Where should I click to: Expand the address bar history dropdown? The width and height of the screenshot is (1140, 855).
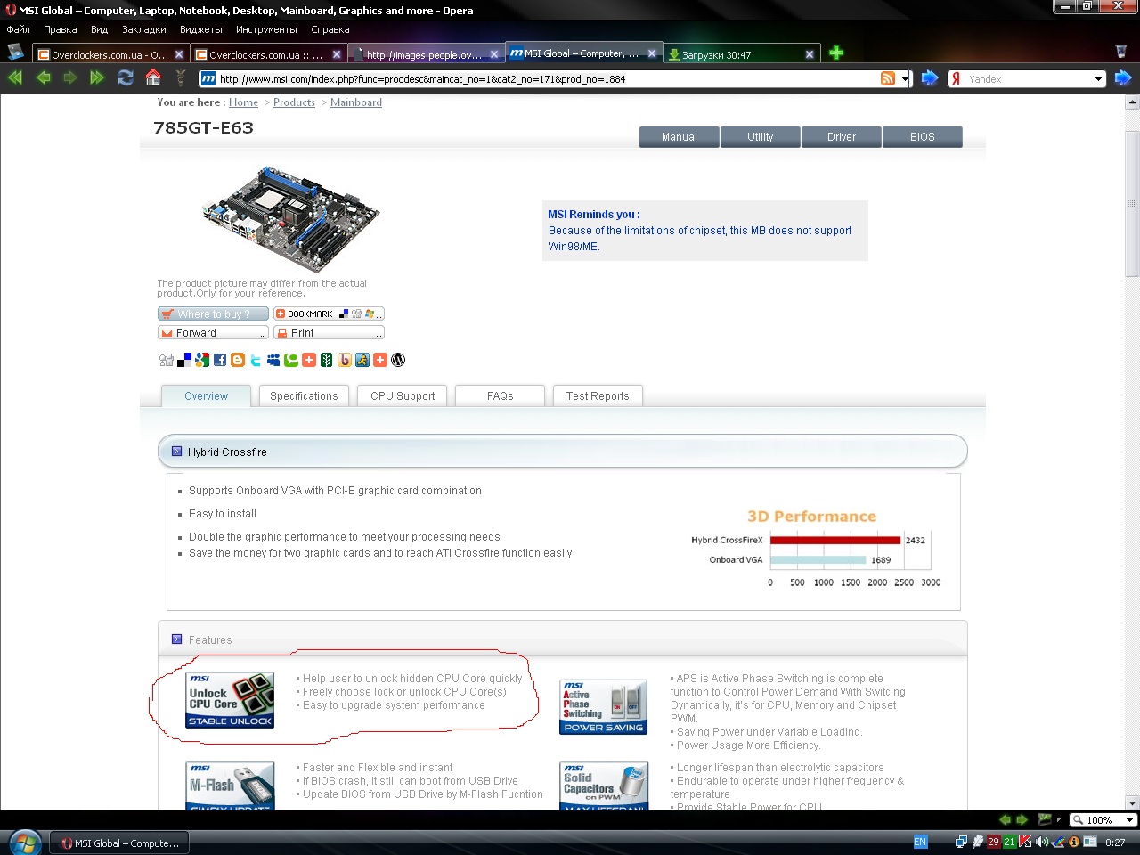(x=905, y=78)
